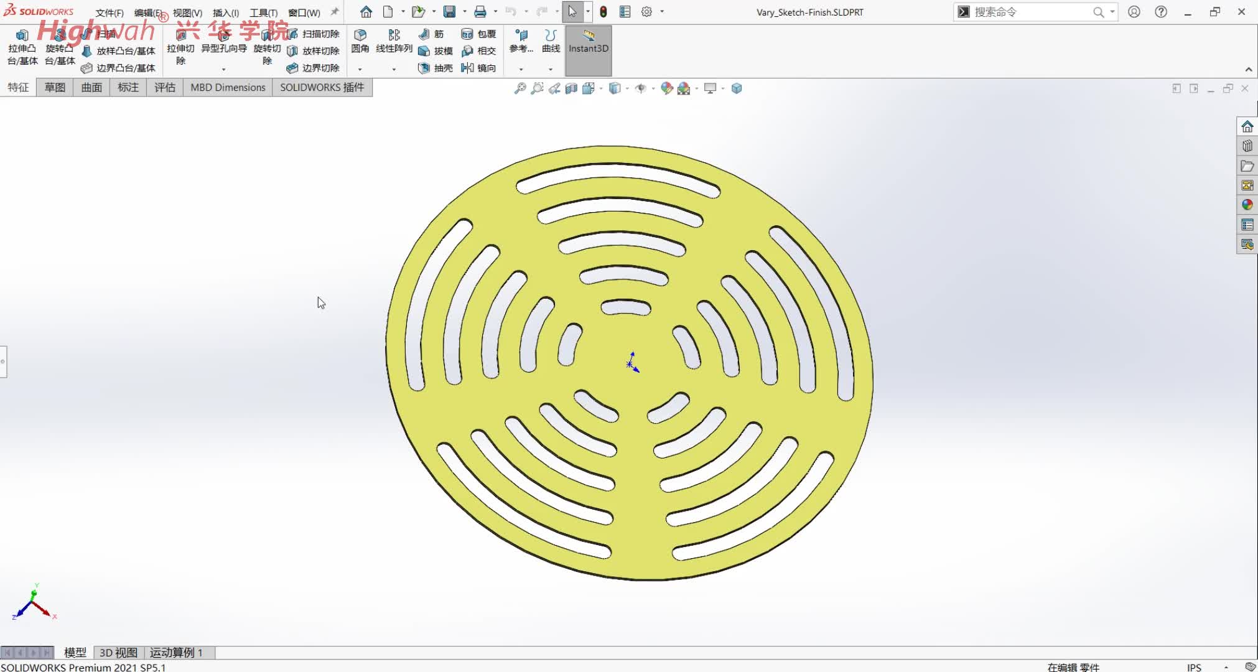Click the Rebuild traffic light icon

(x=603, y=12)
